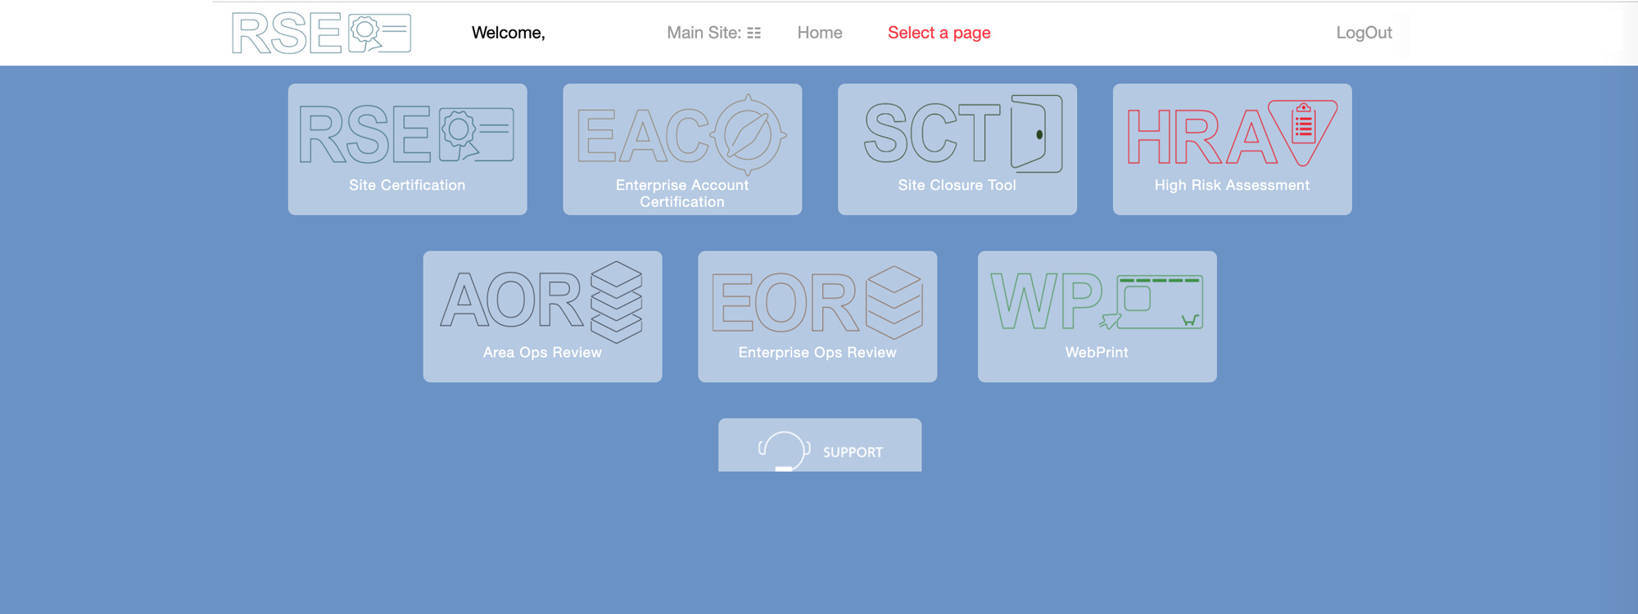Click the stacked layers icon on AOR tile
This screenshot has height=614, width=1638.
pos(616,301)
